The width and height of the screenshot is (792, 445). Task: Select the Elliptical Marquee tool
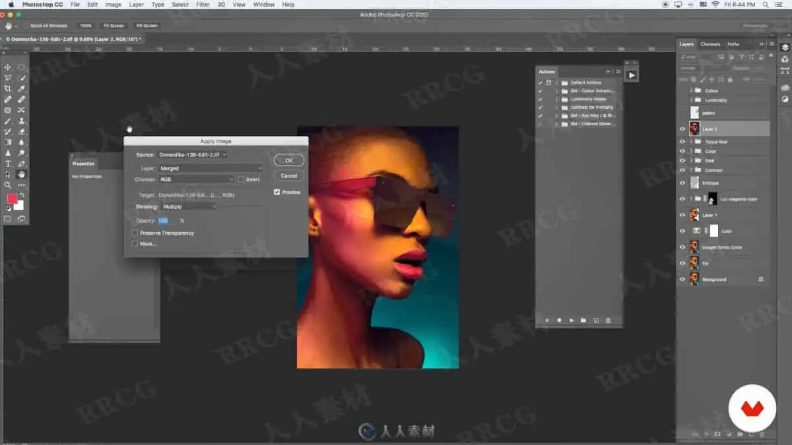pyautogui.click(x=22, y=67)
